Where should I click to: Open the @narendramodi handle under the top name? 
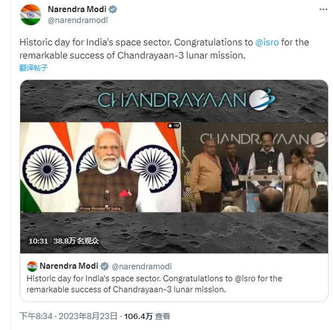click(x=78, y=20)
